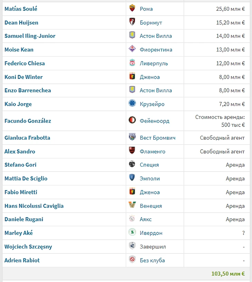Click the Fiorentina crest icon
Image resolution: width=252 pixels, height=282 pixels.
(132, 49)
